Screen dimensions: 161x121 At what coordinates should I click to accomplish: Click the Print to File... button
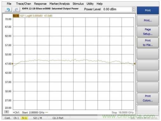(148, 43)
